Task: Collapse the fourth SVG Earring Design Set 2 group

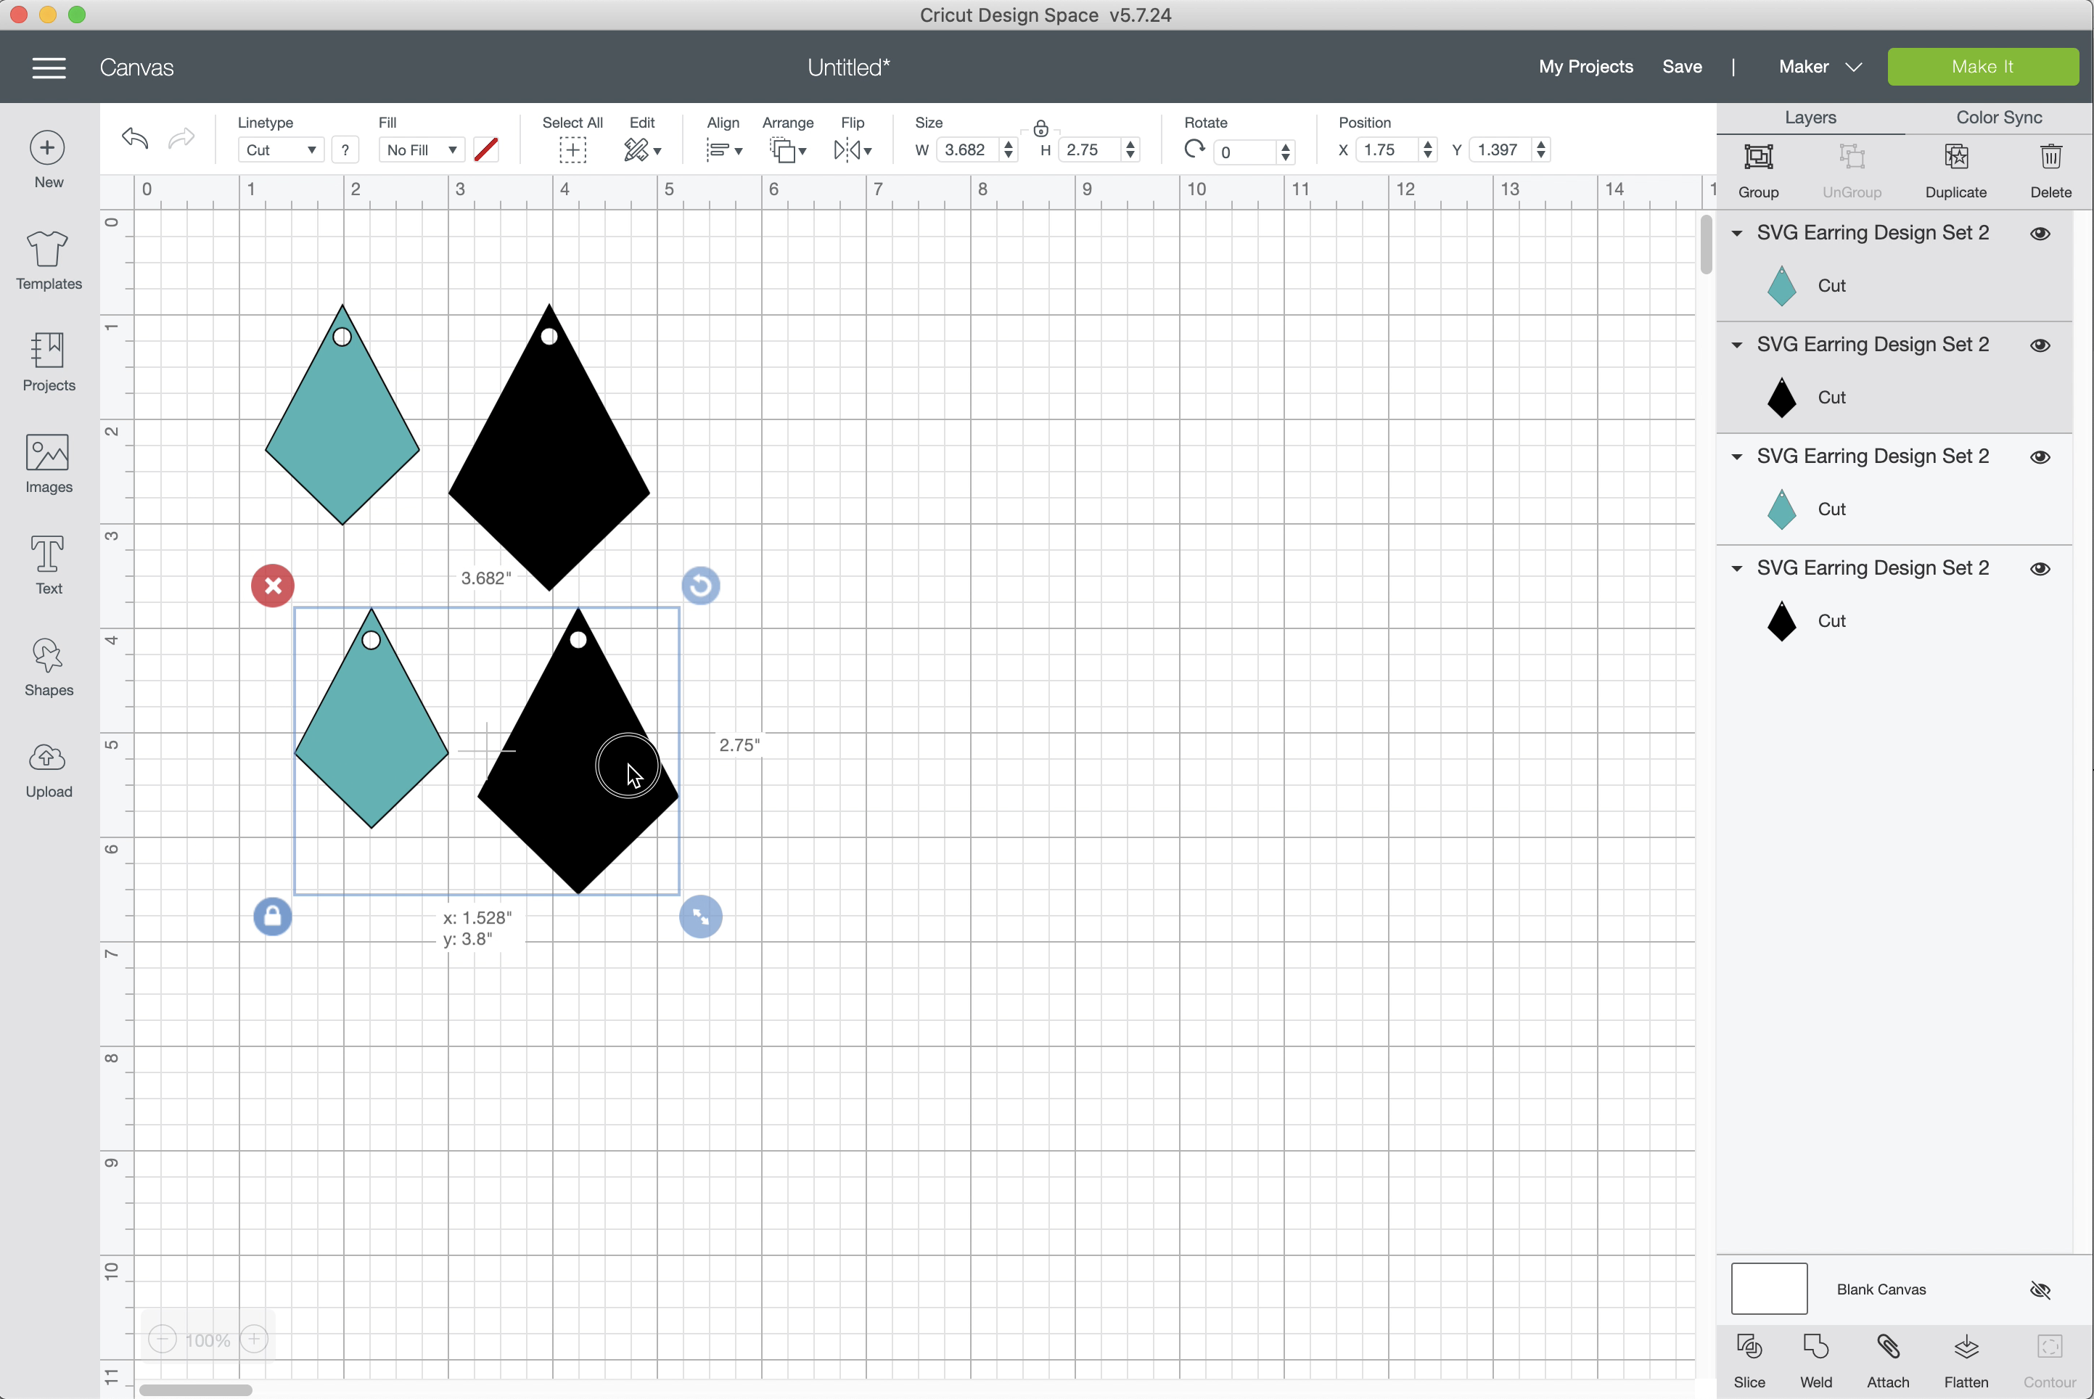Action: pyautogui.click(x=1736, y=568)
